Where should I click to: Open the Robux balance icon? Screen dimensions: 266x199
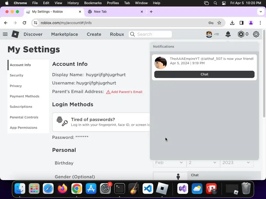(241, 34)
